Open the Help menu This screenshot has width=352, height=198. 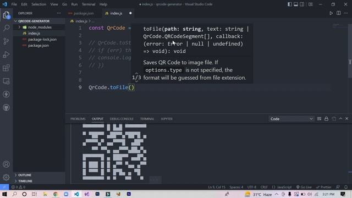pos(103,4)
